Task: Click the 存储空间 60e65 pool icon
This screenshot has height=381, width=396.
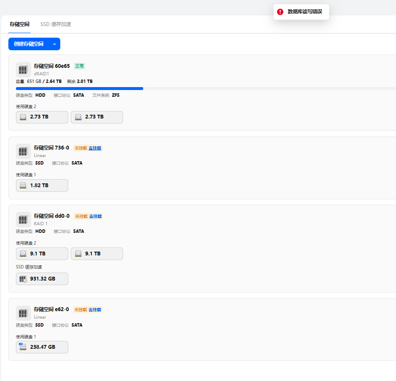Action: [23, 69]
